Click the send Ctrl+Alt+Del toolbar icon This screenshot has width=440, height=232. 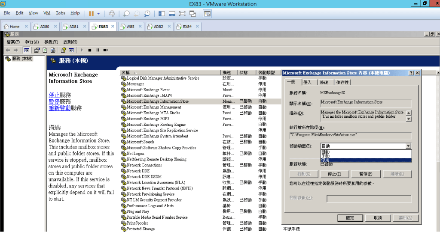pos(112,14)
